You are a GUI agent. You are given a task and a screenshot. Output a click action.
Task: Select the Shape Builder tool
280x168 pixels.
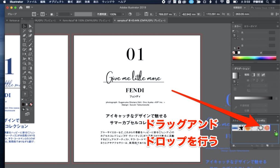[24, 64]
